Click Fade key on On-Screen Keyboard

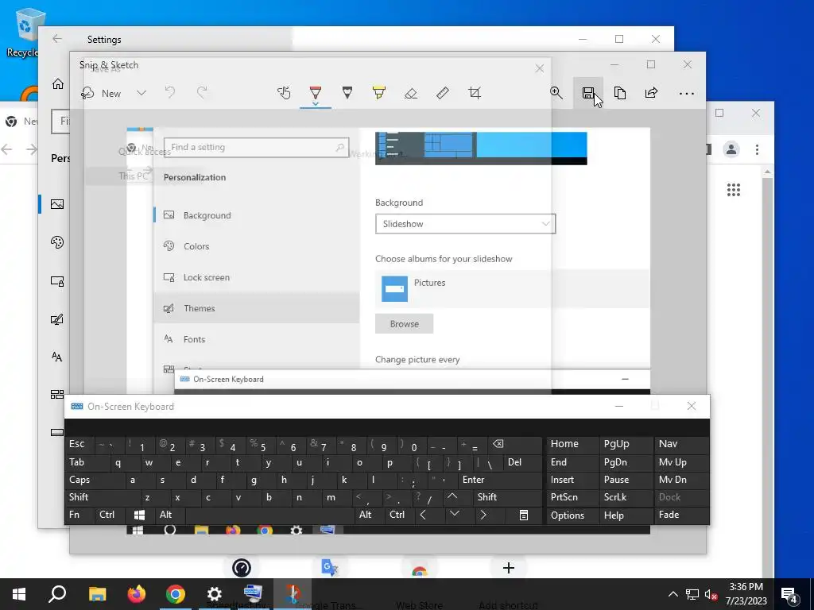[681, 515]
